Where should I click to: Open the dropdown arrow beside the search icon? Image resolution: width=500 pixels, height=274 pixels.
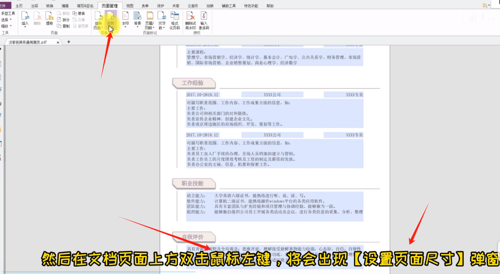pos(489,5)
